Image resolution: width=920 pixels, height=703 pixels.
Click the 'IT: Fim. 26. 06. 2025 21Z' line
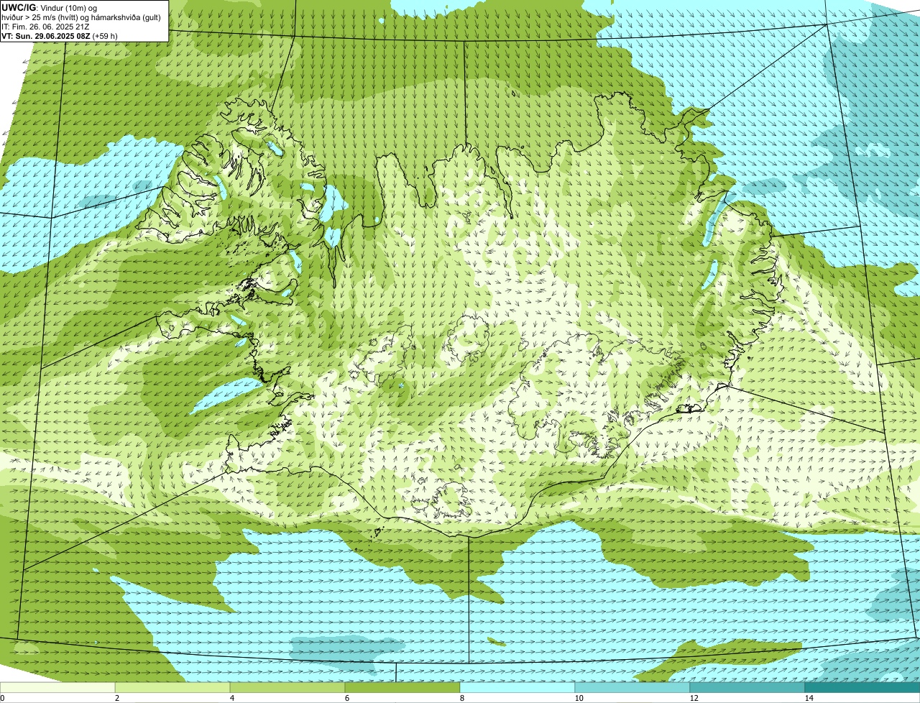46,27
